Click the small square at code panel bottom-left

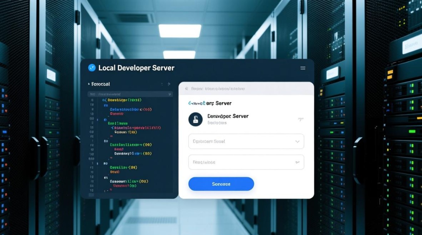coord(91,195)
